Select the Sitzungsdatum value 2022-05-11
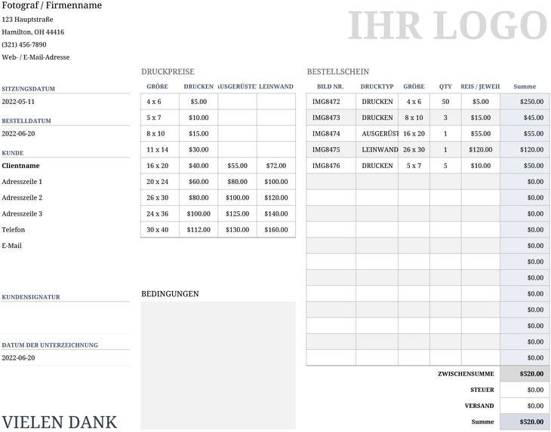551x432 pixels. point(18,102)
